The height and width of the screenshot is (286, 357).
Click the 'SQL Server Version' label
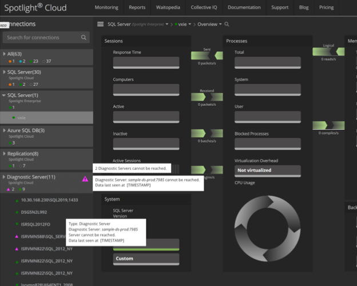[x=123, y=213]
